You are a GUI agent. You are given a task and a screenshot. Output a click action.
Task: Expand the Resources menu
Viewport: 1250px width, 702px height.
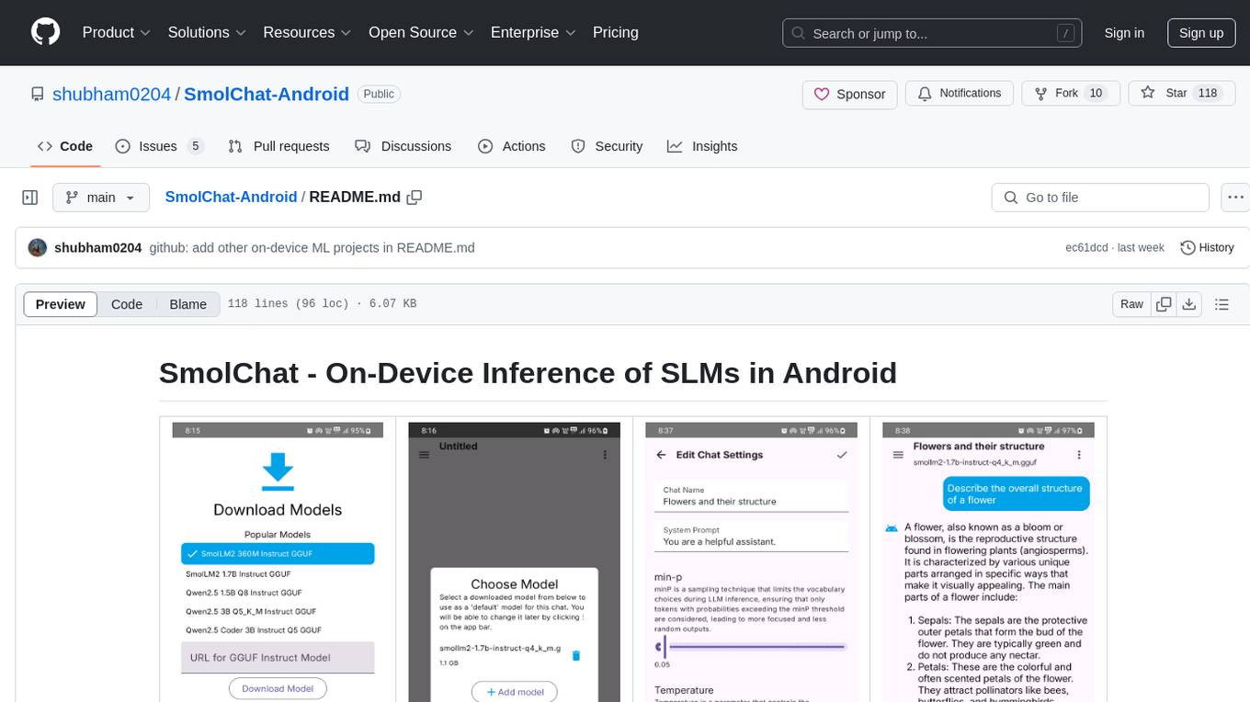pyautogui.click(x=307, y=32)
